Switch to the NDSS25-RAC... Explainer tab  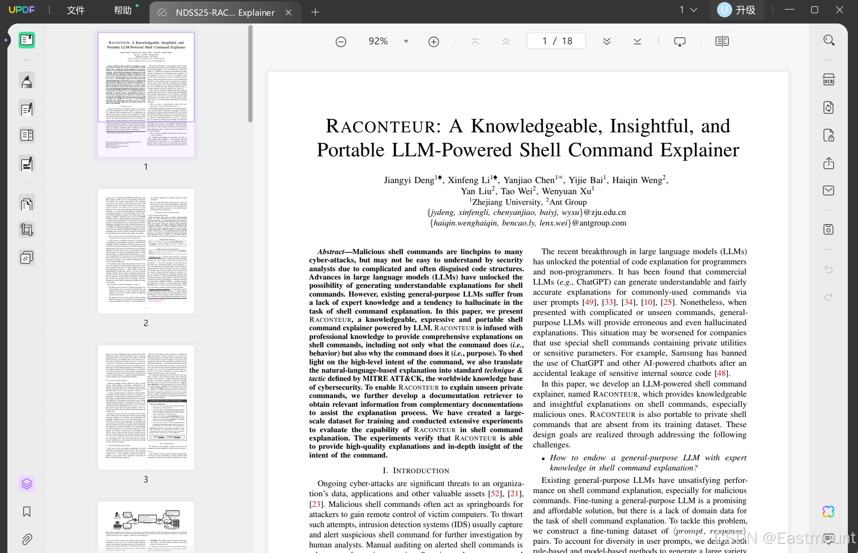(225, 12)
